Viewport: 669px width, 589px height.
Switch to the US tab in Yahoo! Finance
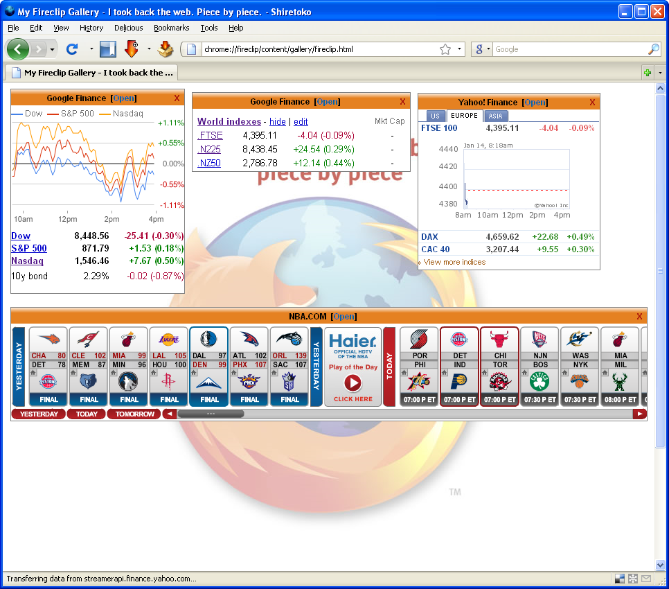tap(435, 116)
